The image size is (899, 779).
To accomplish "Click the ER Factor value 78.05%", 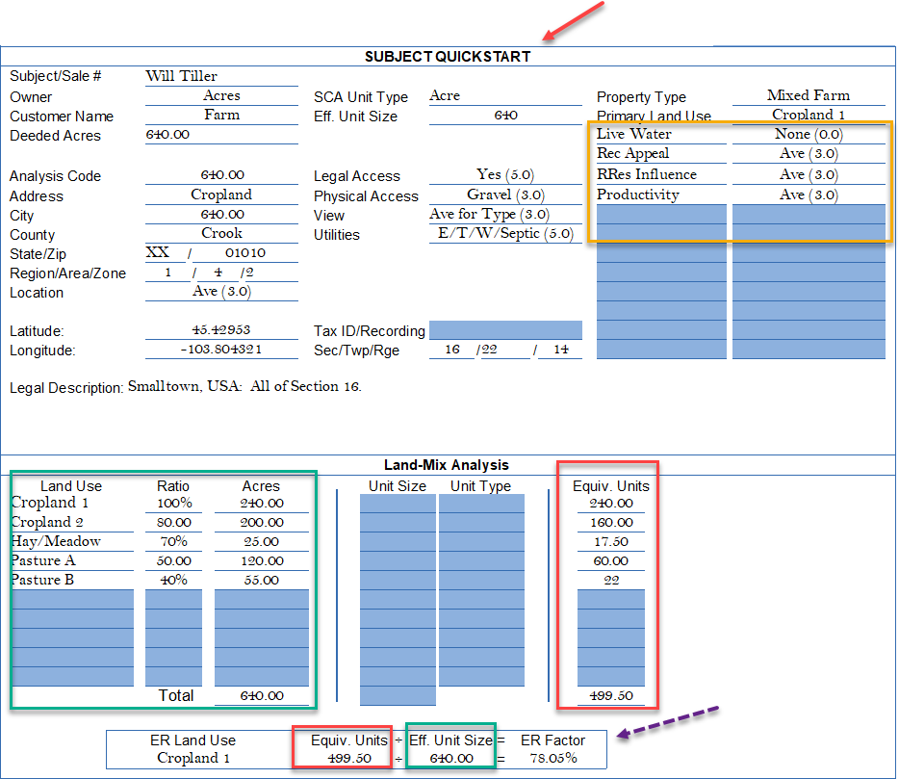I will coord(552,759).
